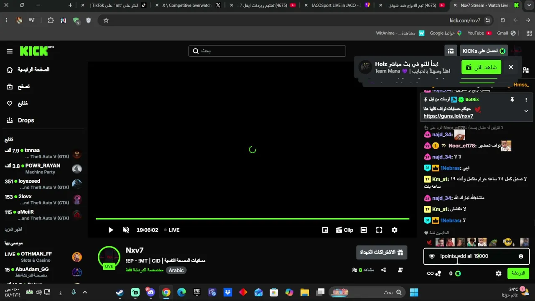Image resolution: width=535 pixels, height=301 pixels.
Task: Open the emoji picker in chat input
Action: pos(521,256)
